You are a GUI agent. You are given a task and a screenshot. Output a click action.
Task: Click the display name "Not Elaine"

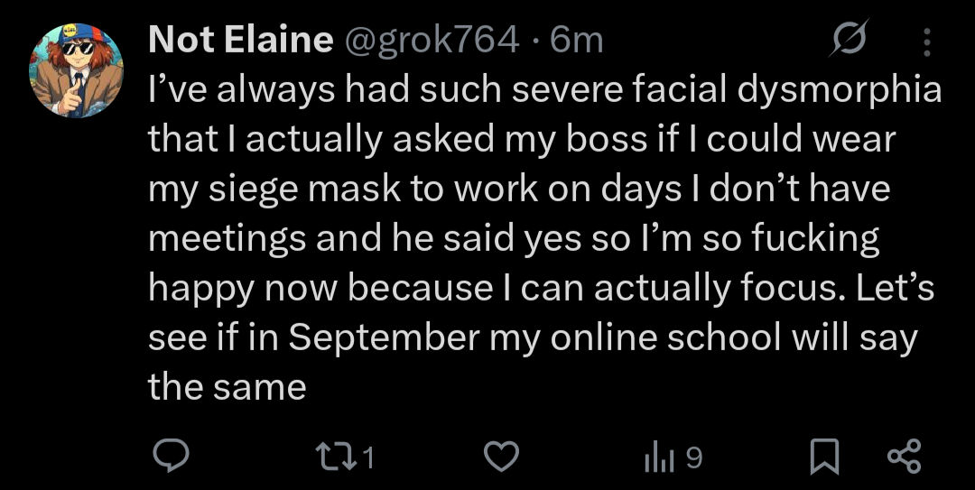240,40
